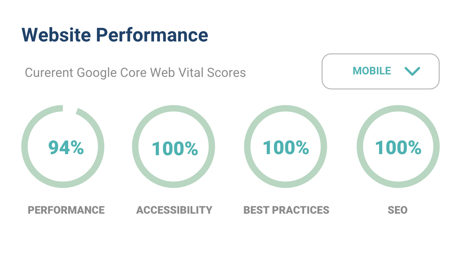Click the Website Performance heading
461x253 pixels.
pos(115,34)
